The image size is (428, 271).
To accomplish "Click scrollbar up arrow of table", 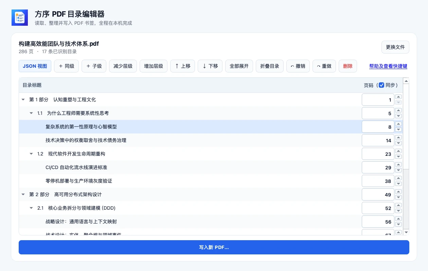I will click(x=406, y=81).
